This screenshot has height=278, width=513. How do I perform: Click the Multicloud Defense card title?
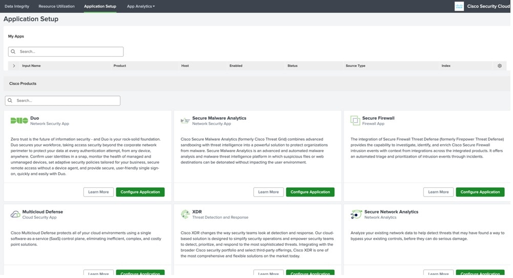pos(42,211)
